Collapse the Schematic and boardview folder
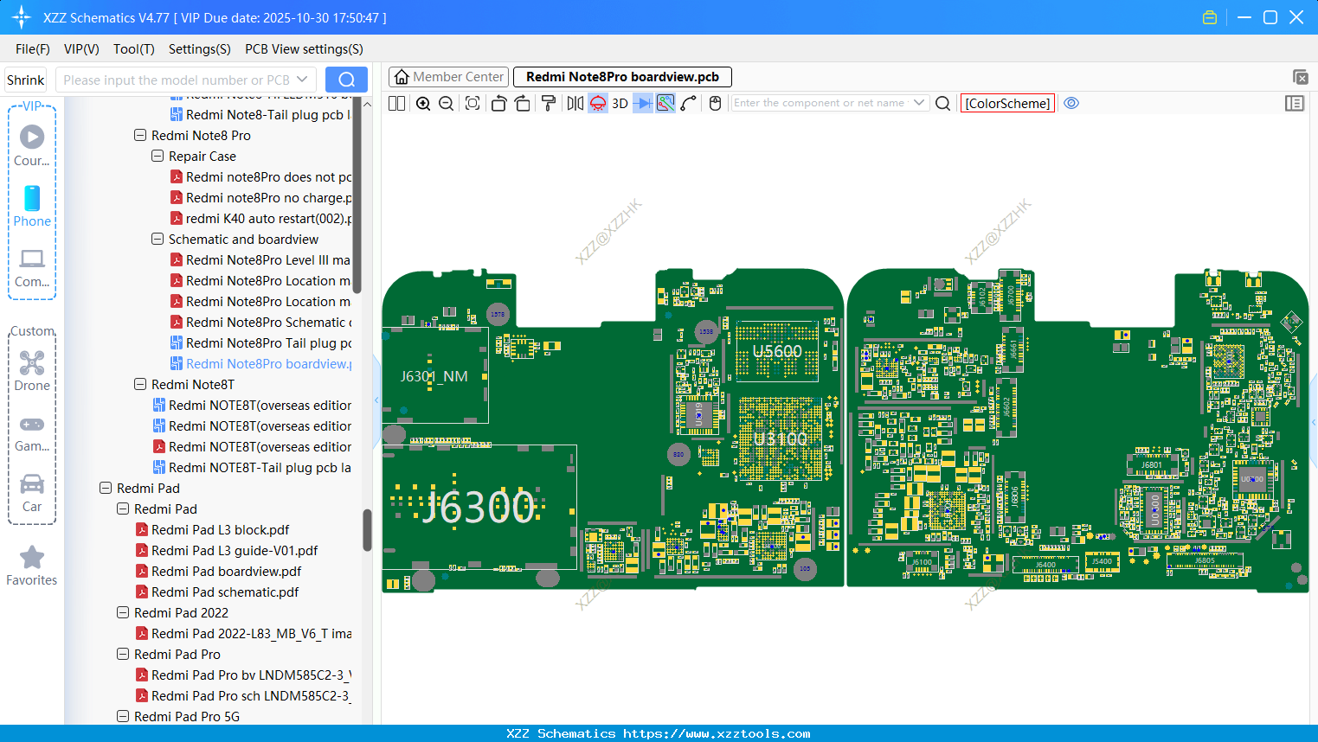This screenshot has height=742, width=1318. pos(158,240)
